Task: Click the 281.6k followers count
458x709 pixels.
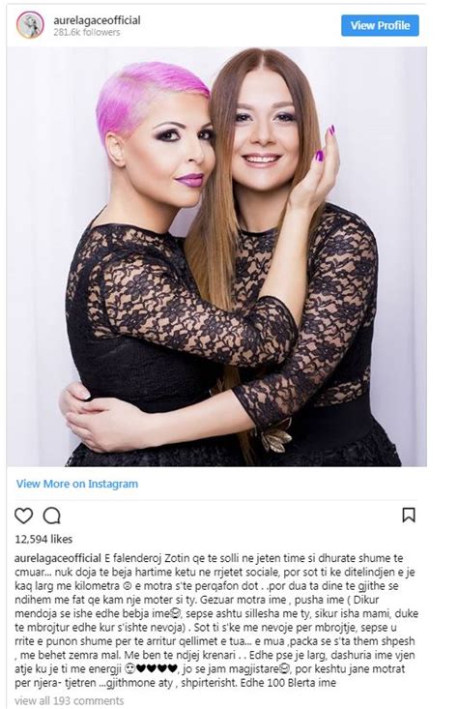Action: (87, 33)
